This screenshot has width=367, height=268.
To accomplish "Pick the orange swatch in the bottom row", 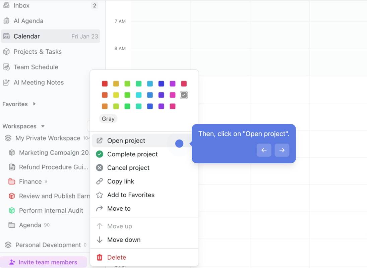I will [x=105, y=106].
